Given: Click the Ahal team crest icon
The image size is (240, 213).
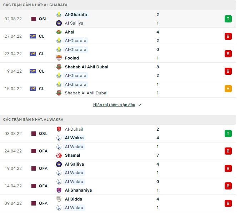Looking at the screenshot, I should 59,32.
